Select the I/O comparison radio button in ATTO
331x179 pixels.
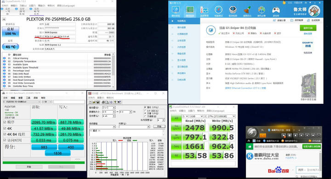(x=145, y=111)
